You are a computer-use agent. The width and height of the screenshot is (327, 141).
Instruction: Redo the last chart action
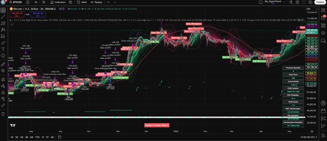pos(115,2)
